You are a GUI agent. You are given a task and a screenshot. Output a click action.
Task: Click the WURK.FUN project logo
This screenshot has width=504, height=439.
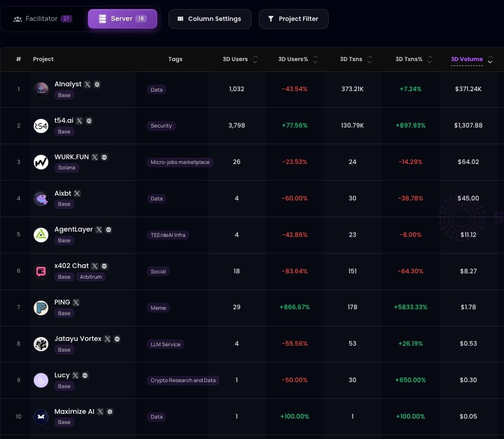point(41,162)
